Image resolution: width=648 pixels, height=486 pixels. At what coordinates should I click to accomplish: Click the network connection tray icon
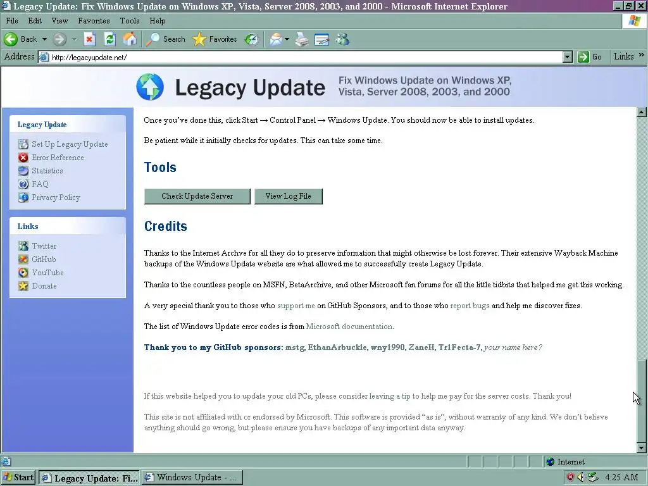tap(593, 477)
